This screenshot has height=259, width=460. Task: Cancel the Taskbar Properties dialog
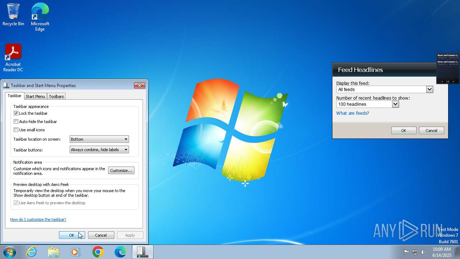click(101, 235)
